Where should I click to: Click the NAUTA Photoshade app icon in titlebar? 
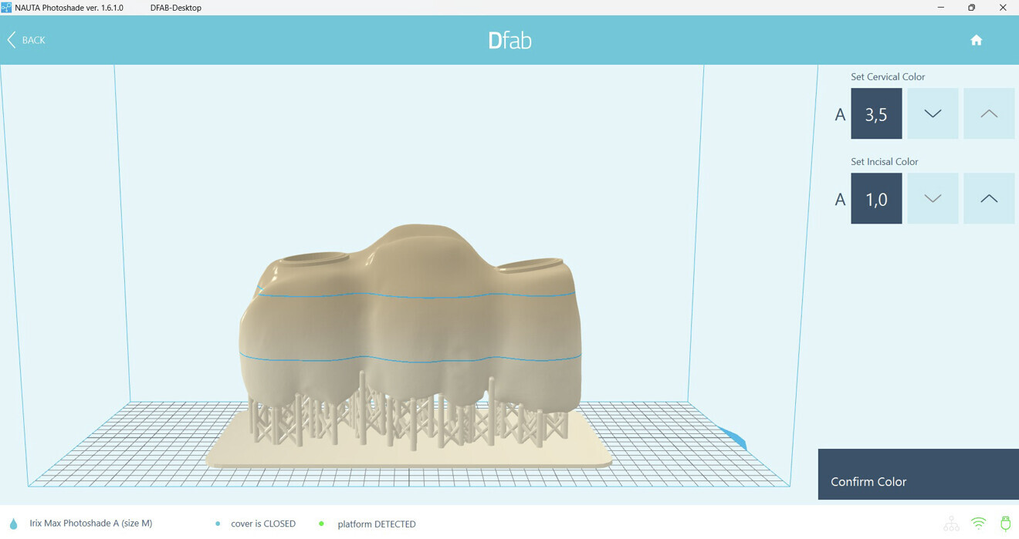coord(8,7)
